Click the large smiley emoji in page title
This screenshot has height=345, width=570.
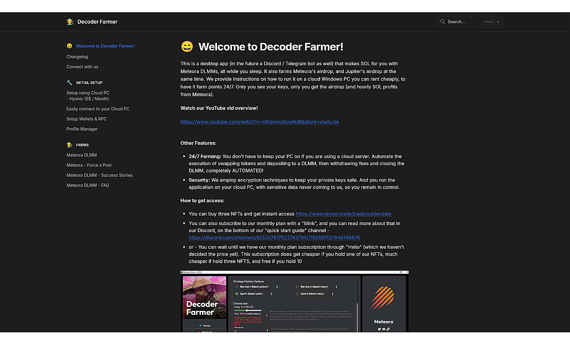coord(187,46)
